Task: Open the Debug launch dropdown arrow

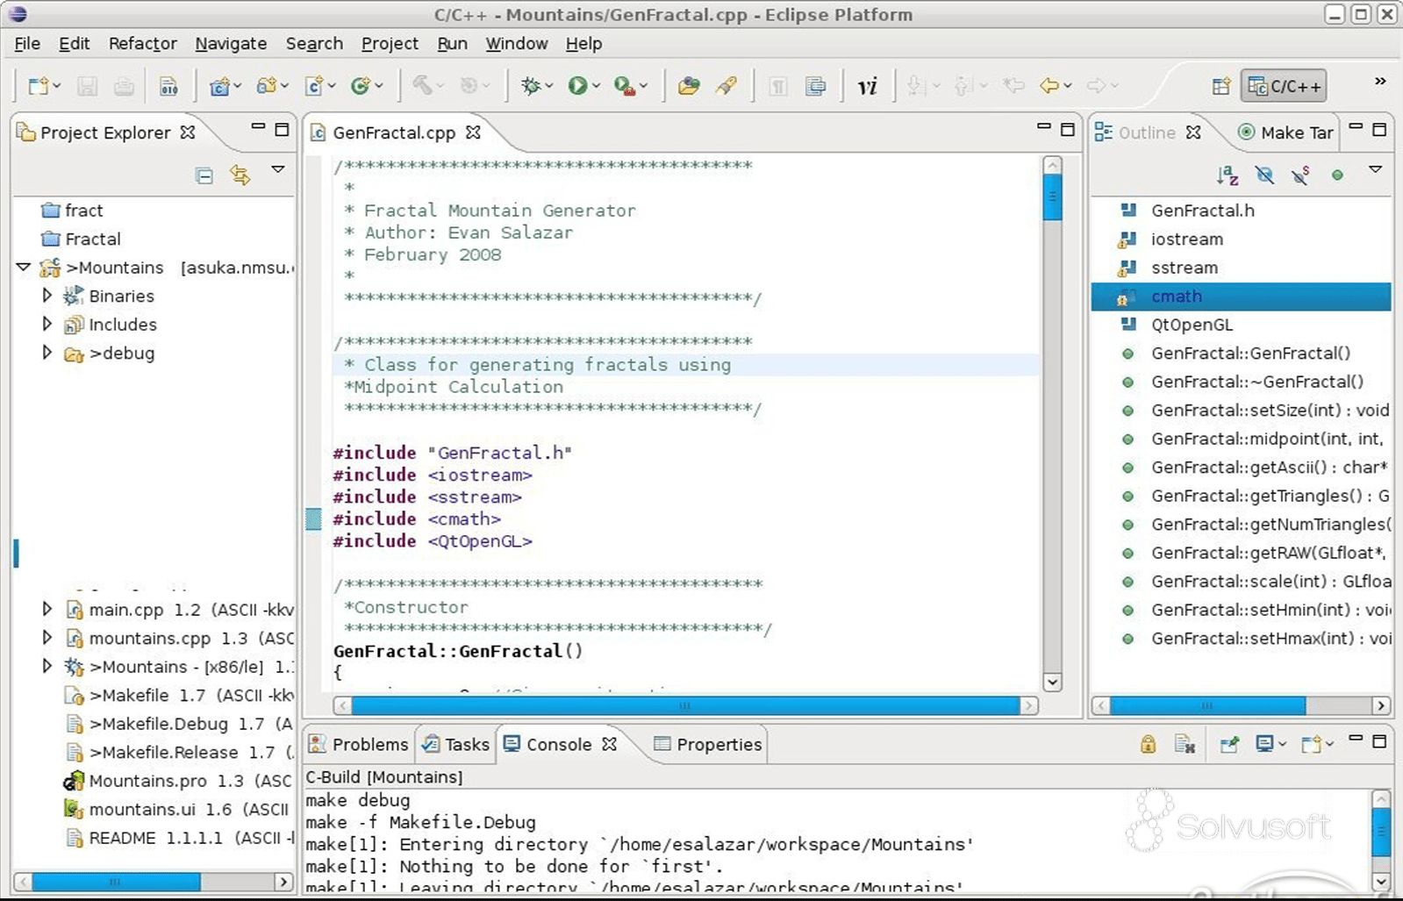Action: [549, 86]
